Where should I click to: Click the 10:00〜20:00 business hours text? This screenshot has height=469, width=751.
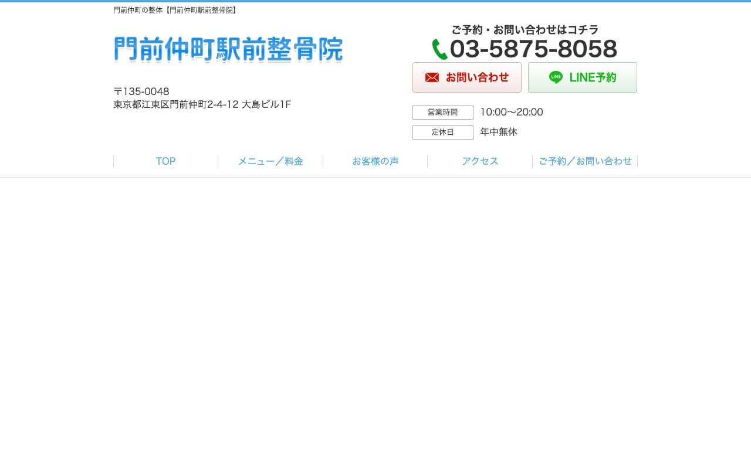pos(511,112)
